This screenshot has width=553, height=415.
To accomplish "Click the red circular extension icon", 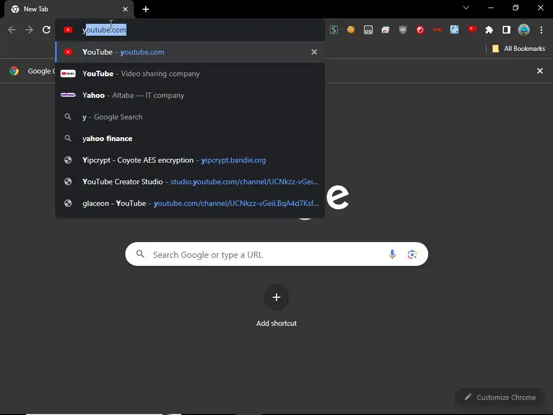I will tap(420, 30).
